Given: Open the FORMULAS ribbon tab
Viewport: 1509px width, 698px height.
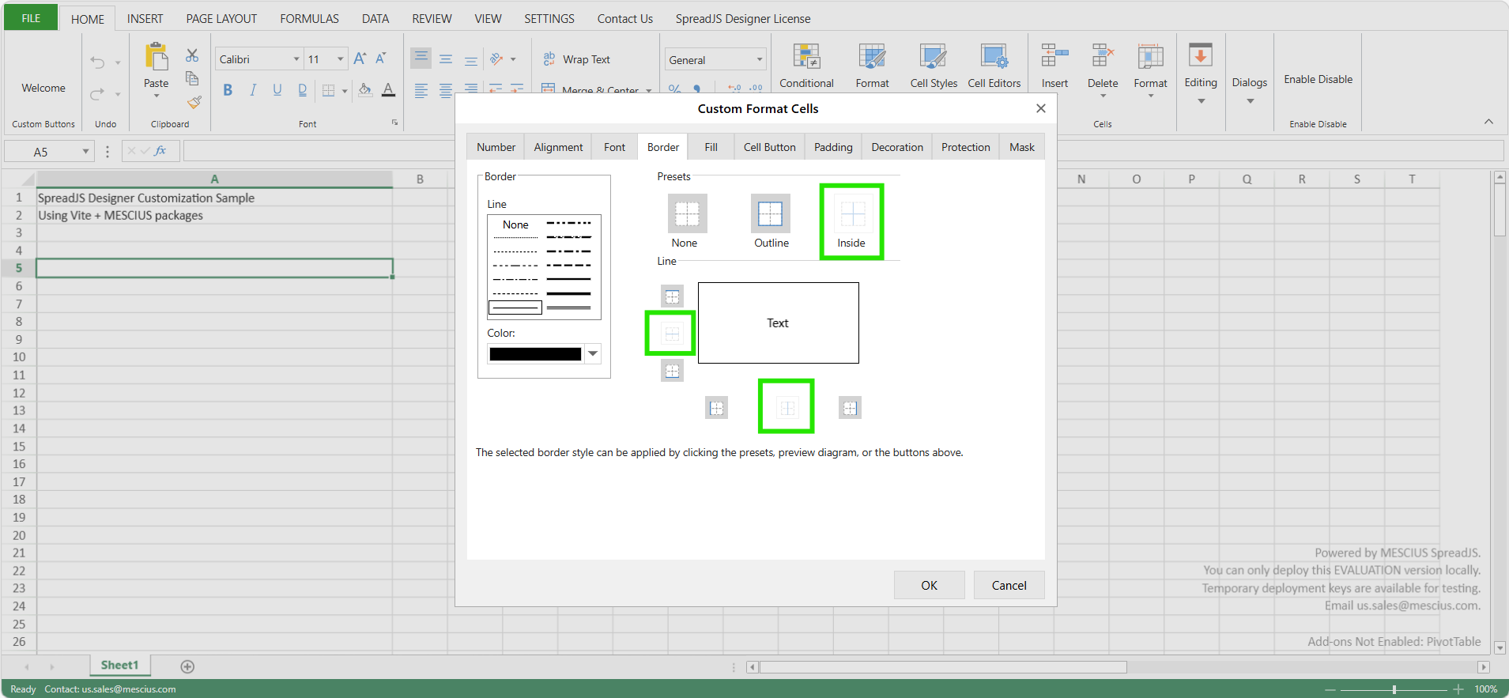Looking at the screenshot, I should pyautogui.click(x=309, y=18).
